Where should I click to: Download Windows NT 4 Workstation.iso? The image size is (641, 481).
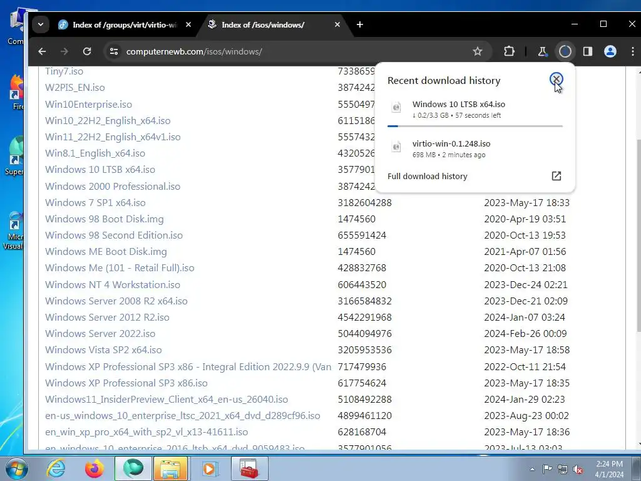[x=113, y=285]
